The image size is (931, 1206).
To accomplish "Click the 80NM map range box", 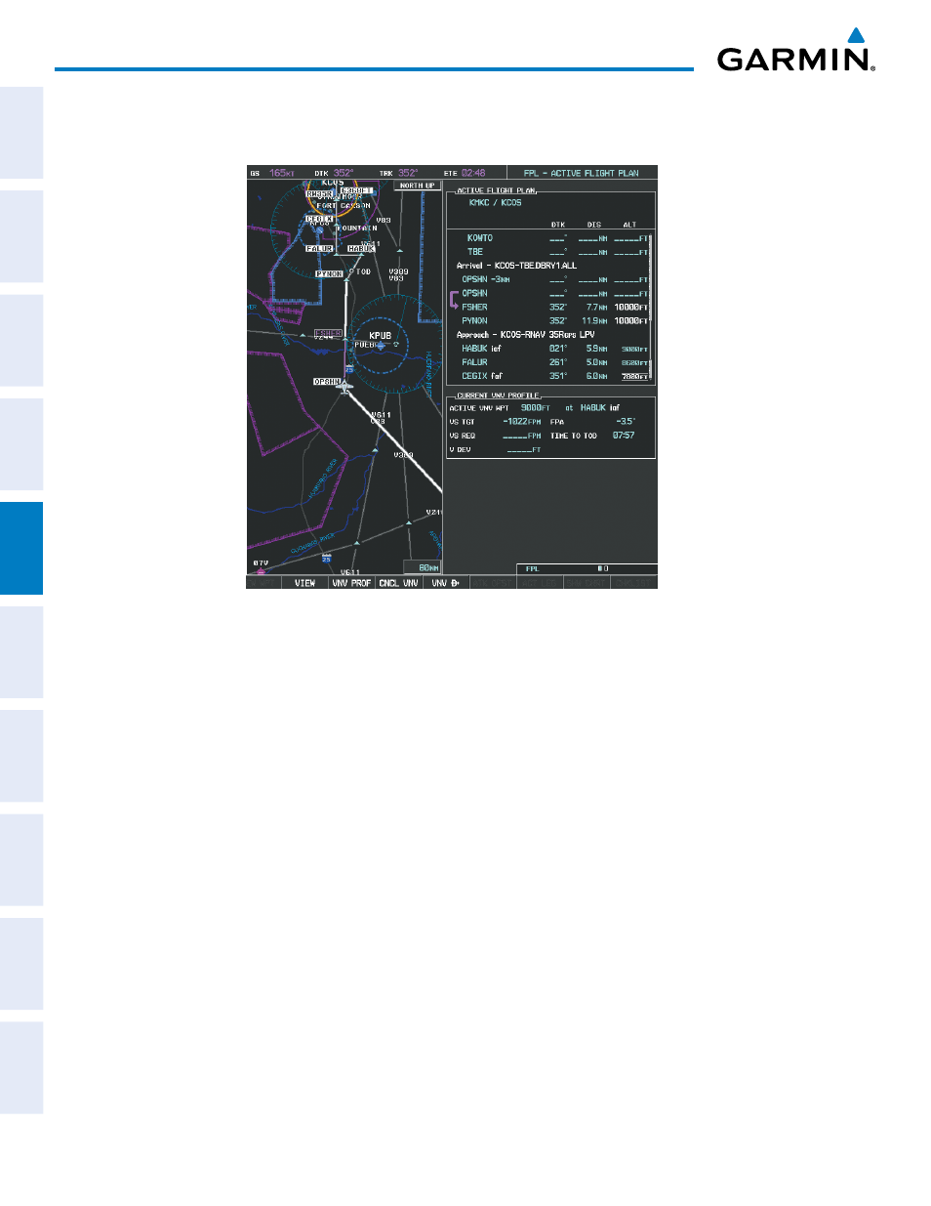I will 424,567.
